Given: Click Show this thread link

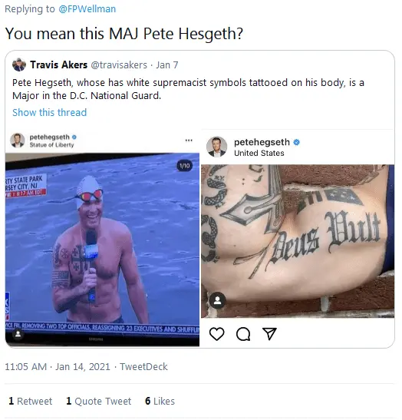Looking at the screenshot, I should (50, 113).
